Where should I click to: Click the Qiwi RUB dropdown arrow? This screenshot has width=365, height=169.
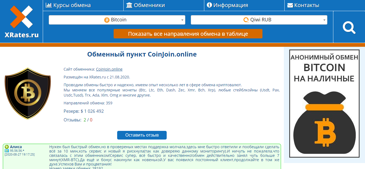[x=324, y=20]
